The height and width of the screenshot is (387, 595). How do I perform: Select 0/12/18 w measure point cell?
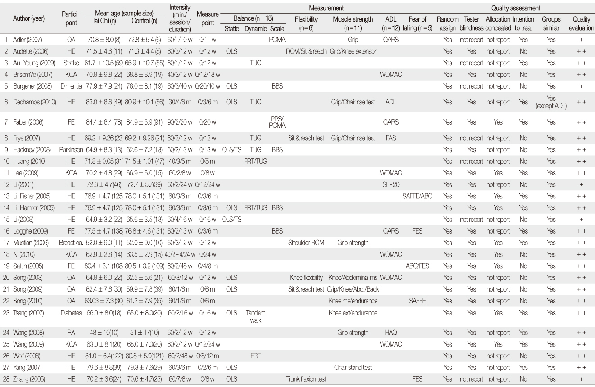207,75
